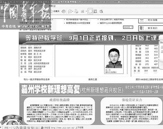
Task: Click the Mail envelope toolbar icon
Action: click(x=70, y=11)
